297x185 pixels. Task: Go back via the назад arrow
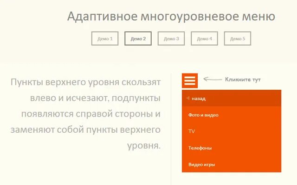(232, 98)
